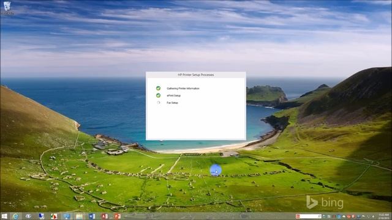392x220 pixels.
Task: Launch Microsoft Word from the taskbar
Action: [x=92, y=216]
